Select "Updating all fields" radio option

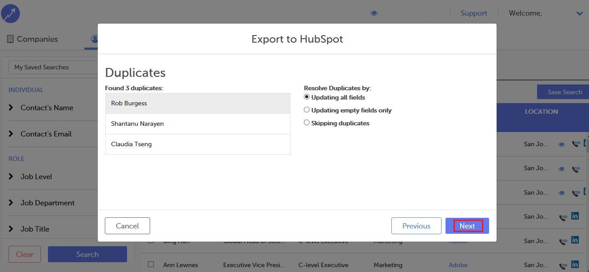306,97
